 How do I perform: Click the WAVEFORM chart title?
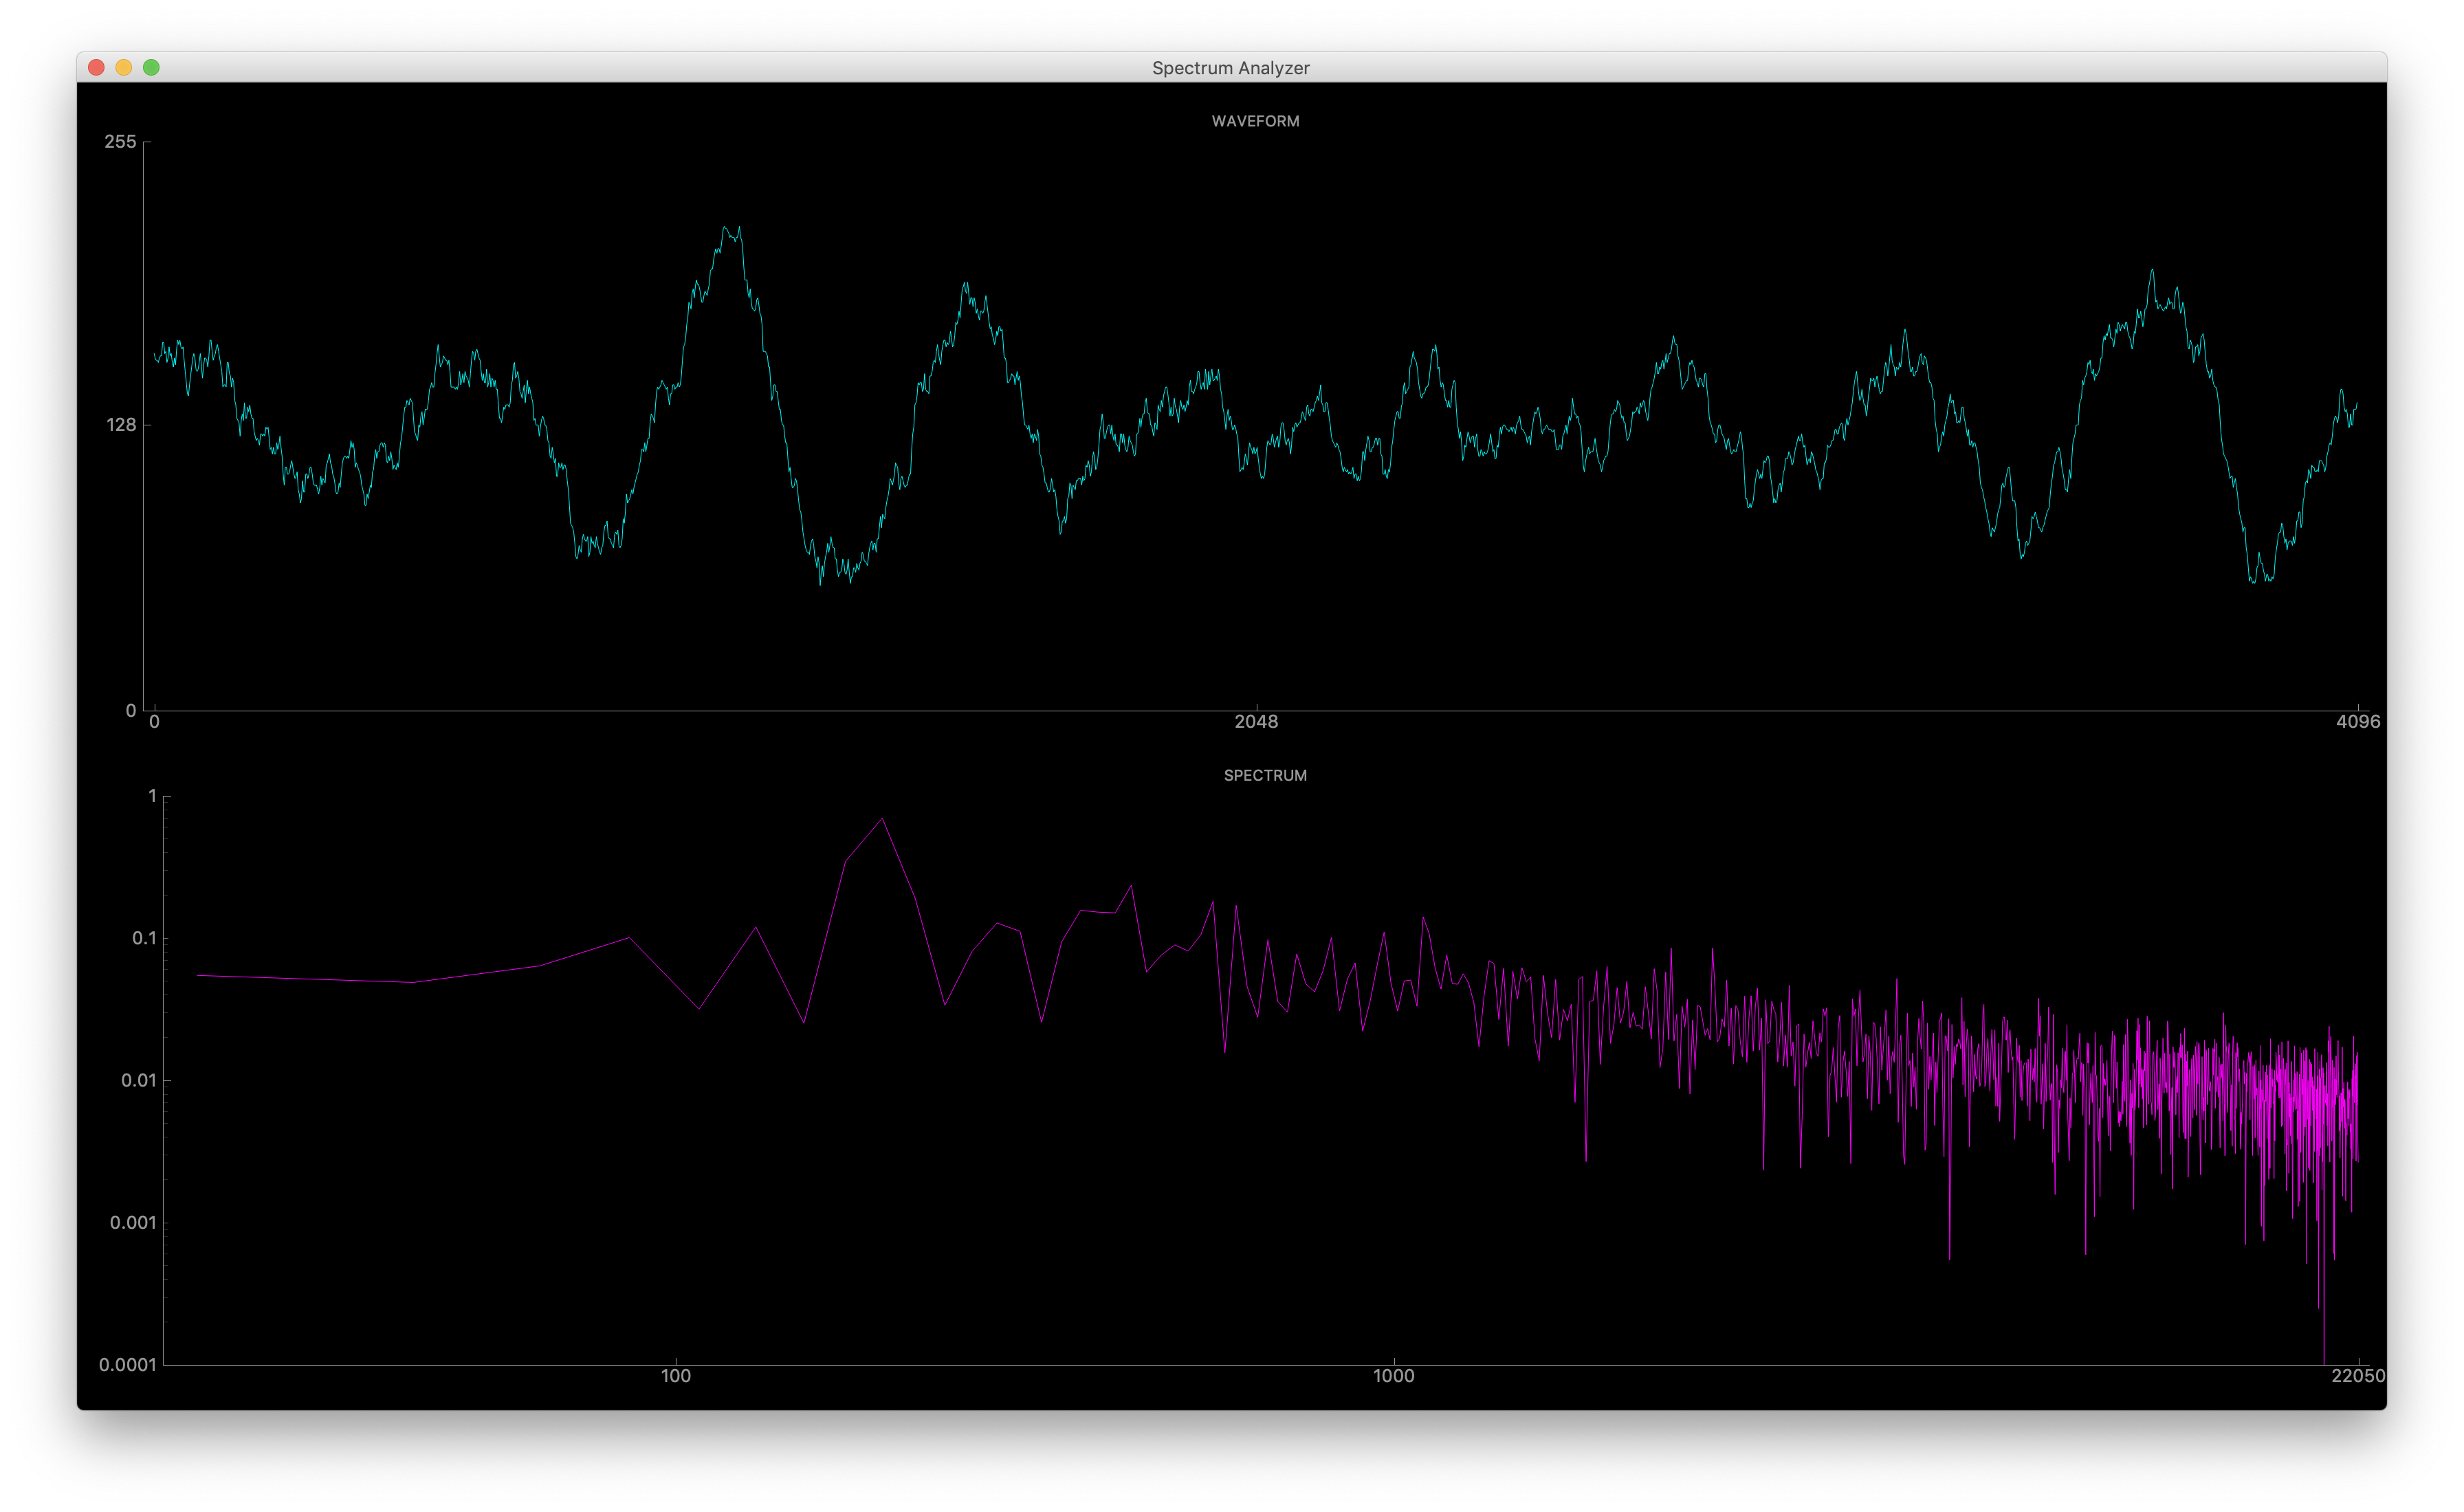1255,121
